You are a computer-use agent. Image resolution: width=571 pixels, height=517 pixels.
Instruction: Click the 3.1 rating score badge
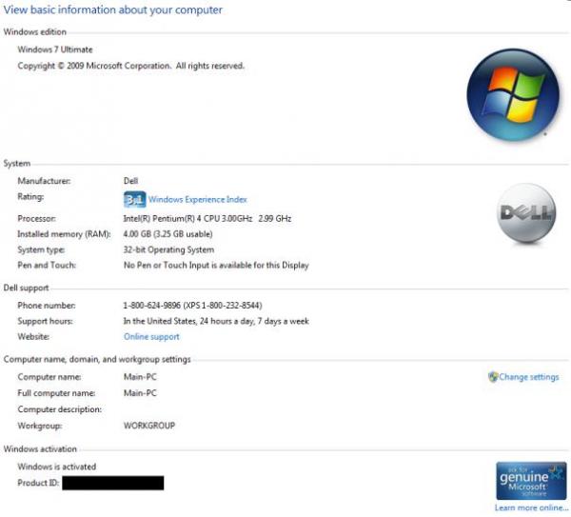(134, 200)
